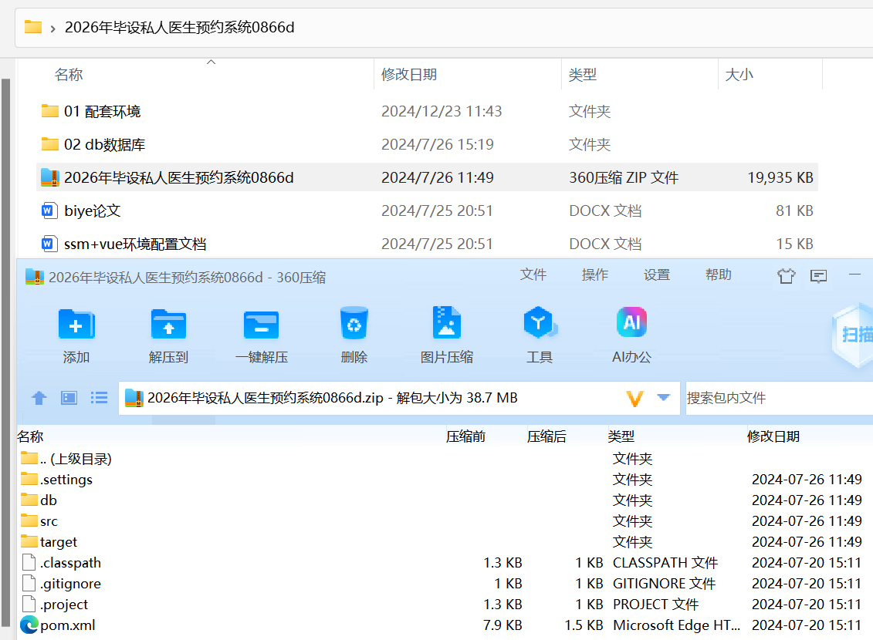Click the biye论文 Word document icon
Screen dimensions: 873x640
point(49,211)
